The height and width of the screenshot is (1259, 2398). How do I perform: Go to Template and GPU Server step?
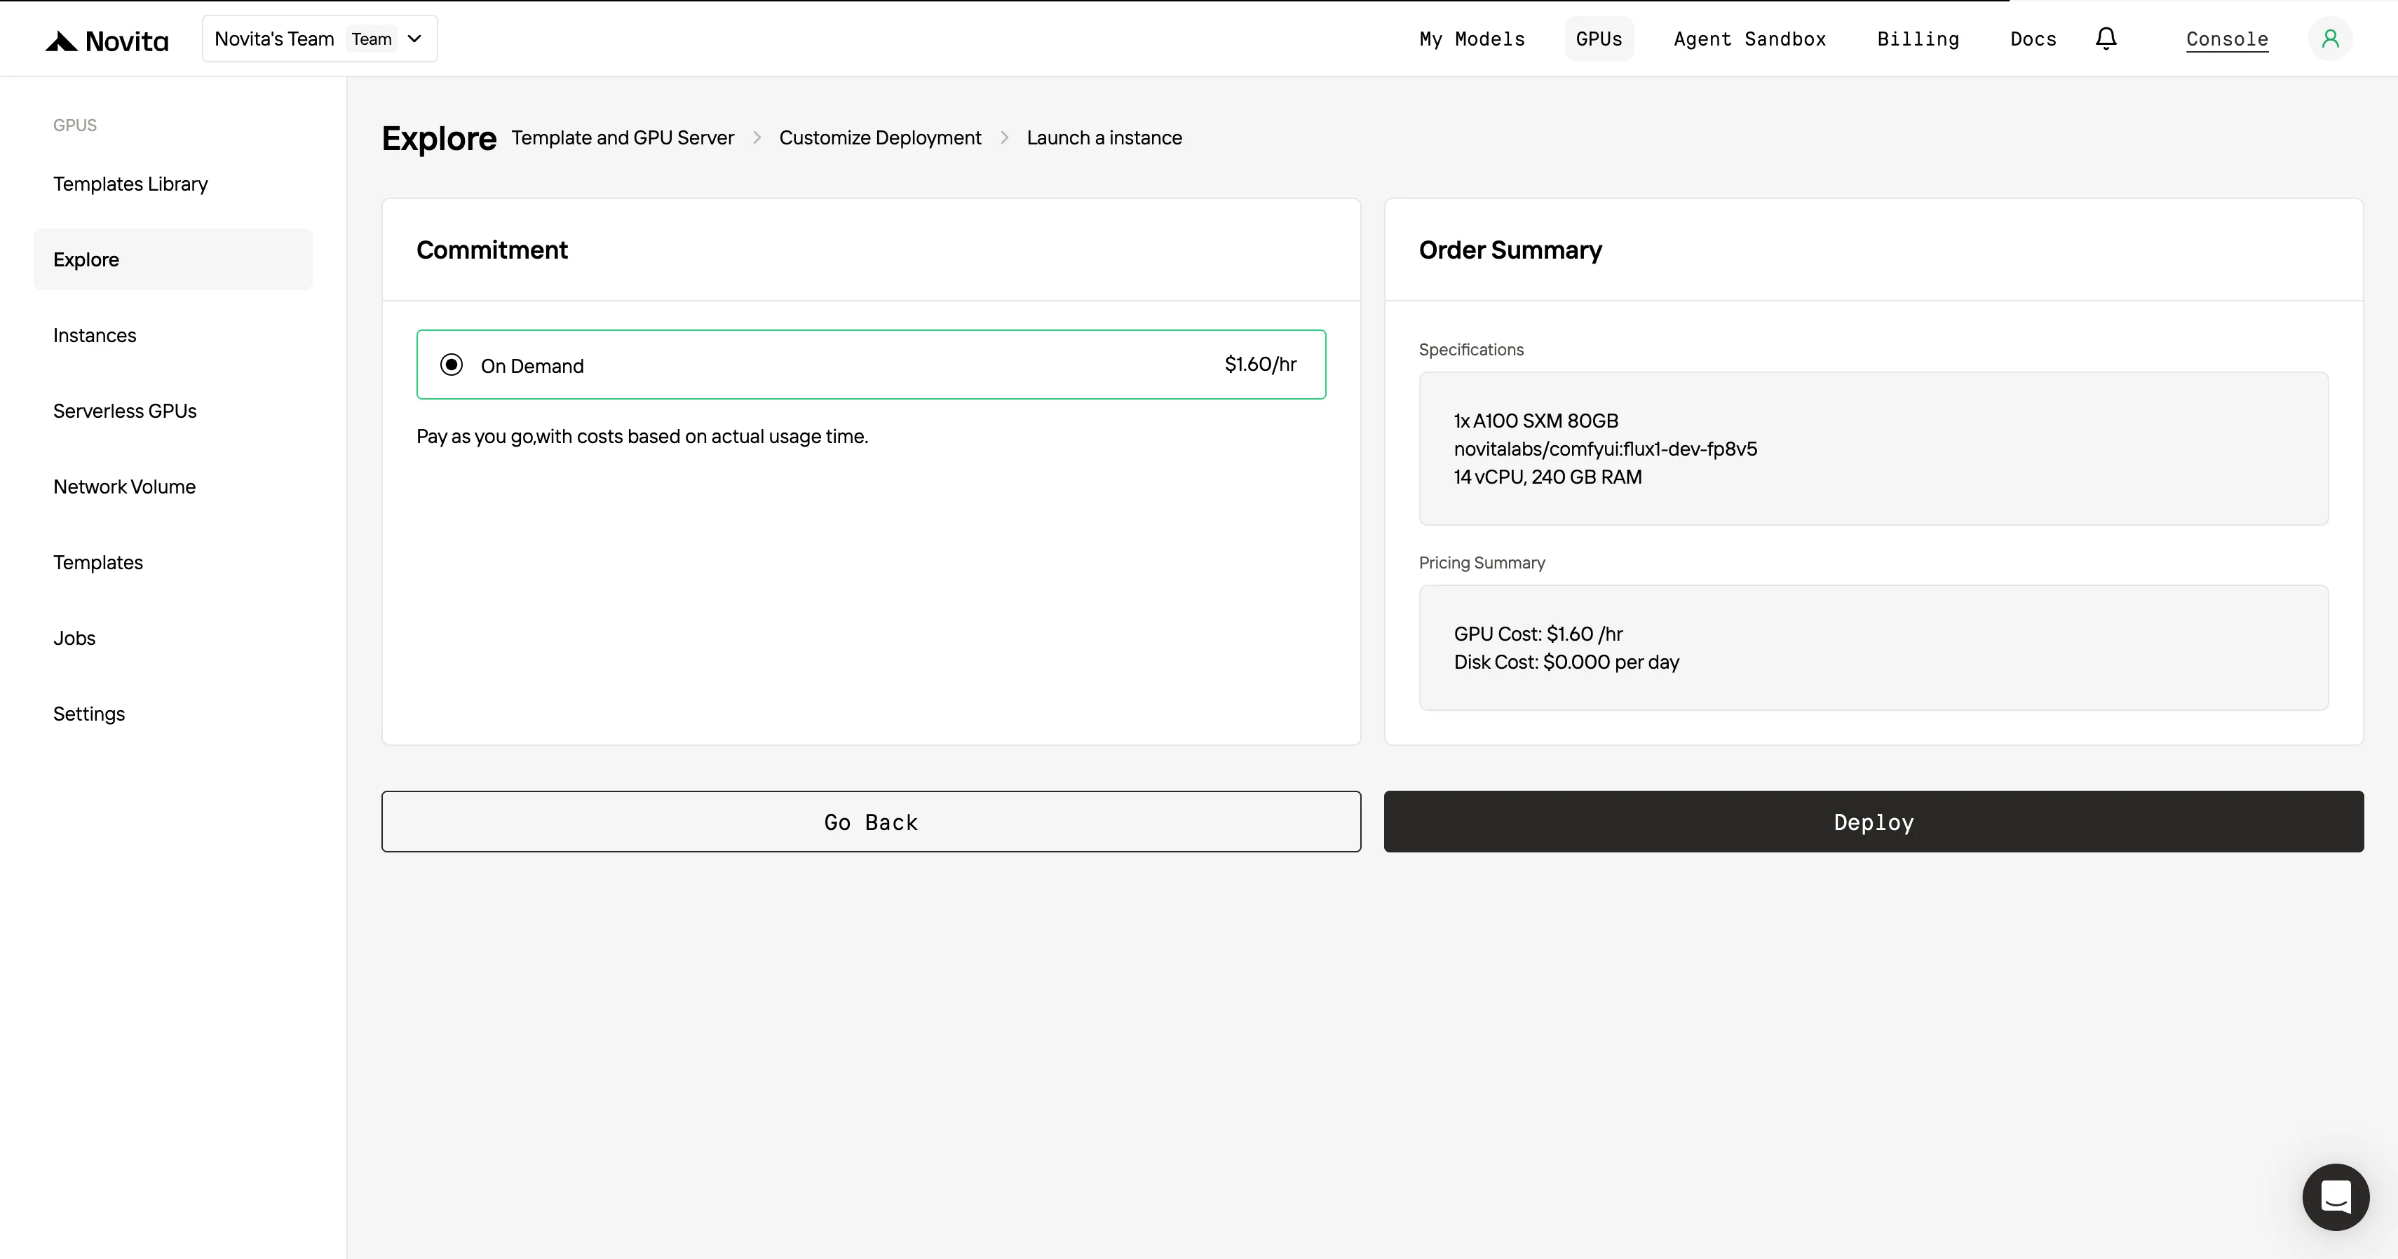pyautogui.click(x=623, y=137)
